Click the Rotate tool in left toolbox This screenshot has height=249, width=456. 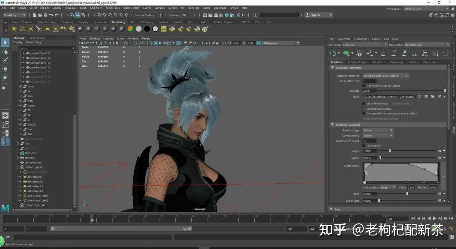[5, 77]
